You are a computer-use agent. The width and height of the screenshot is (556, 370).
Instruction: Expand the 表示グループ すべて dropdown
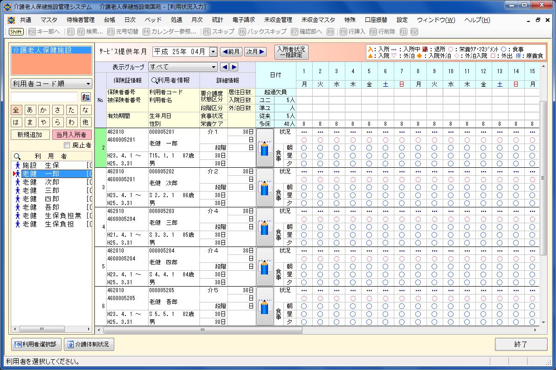click(x=213, y=67)
